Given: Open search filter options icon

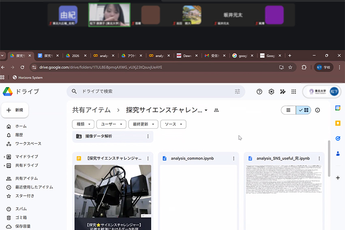Looking at the screenshot, I should click(x=238, y=92).
